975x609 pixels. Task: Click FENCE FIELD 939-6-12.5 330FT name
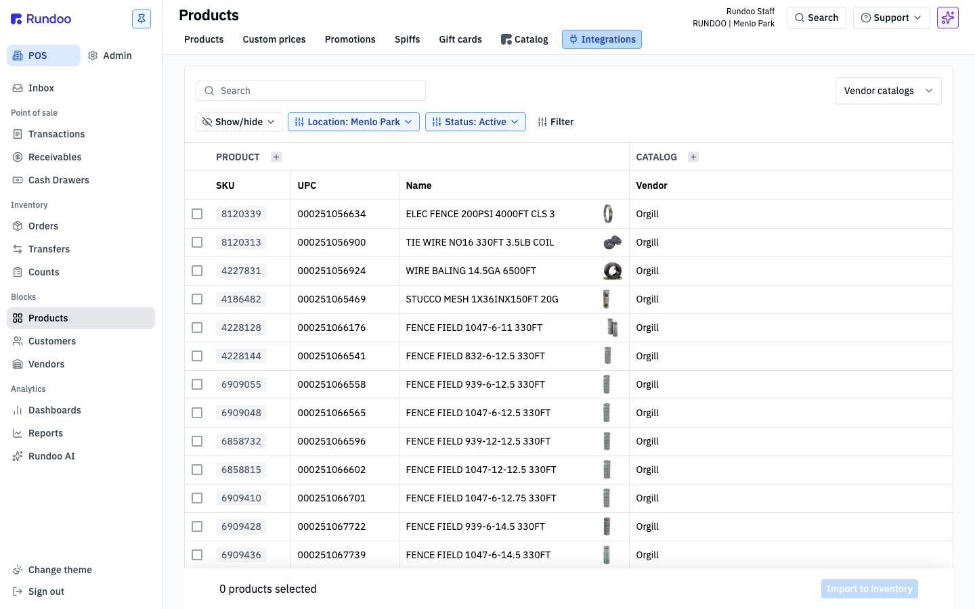[x=475, y=384]
